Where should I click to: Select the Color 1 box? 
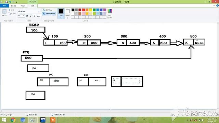61,14
